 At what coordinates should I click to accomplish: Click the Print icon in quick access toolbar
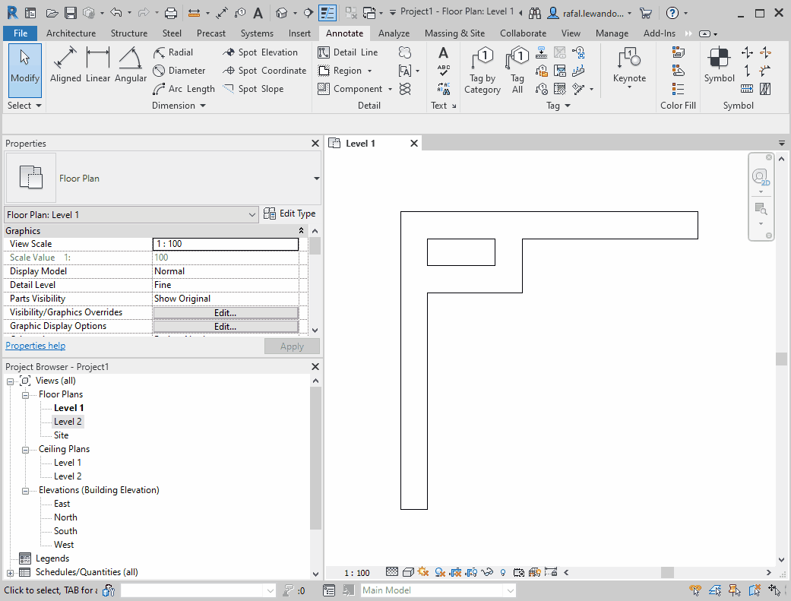click(x=171, y=13)
